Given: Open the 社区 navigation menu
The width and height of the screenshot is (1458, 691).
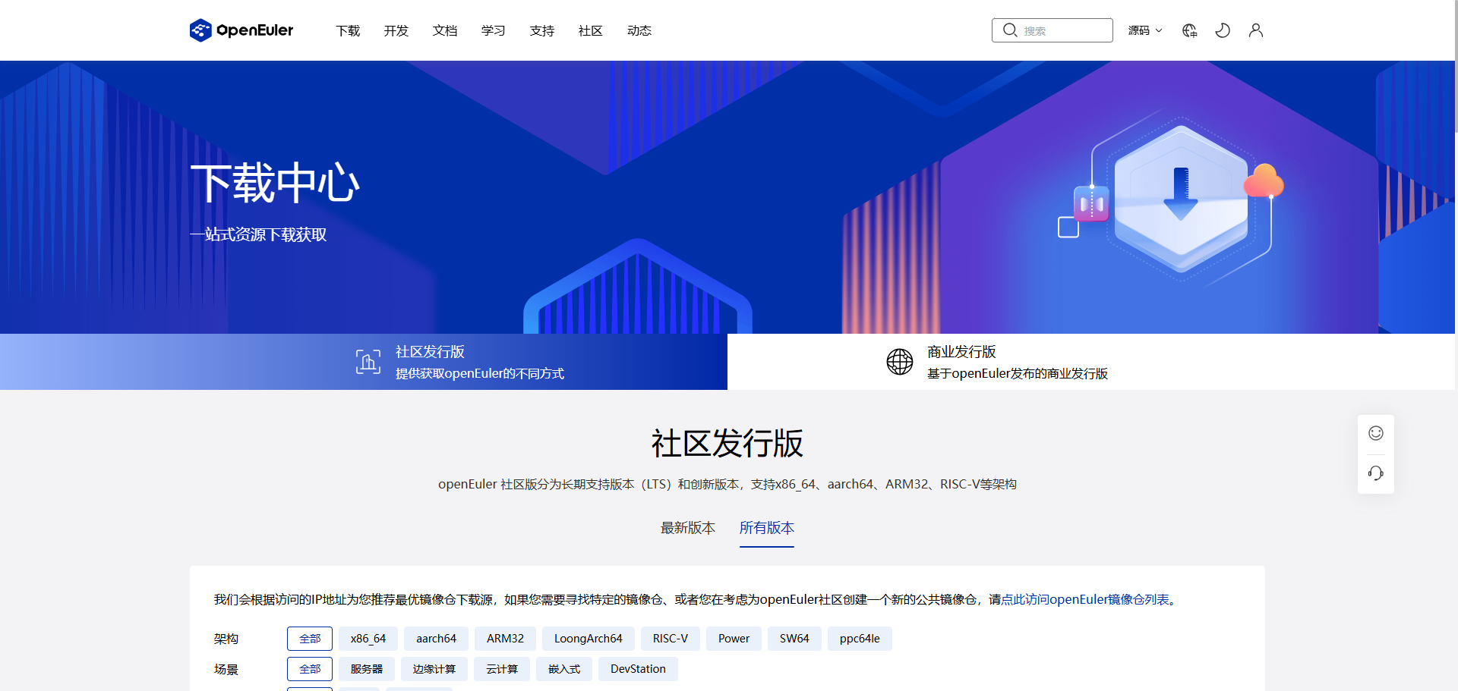Looking at the screenshot, I should 590,30.
